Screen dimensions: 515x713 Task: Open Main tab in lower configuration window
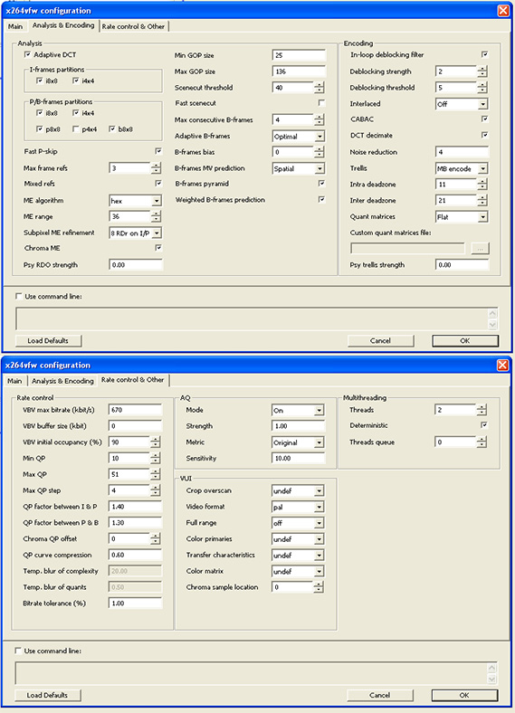point(14,381)
